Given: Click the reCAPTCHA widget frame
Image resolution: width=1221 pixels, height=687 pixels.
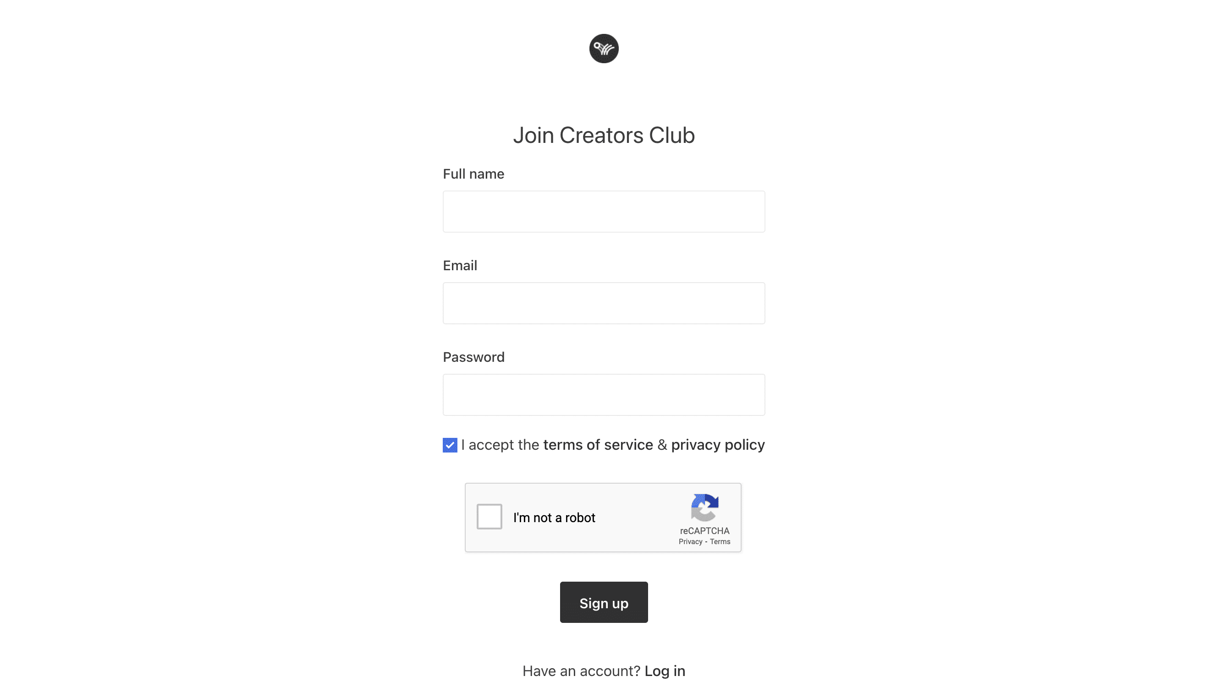Looking at the screenshot, I should (603, 517).
